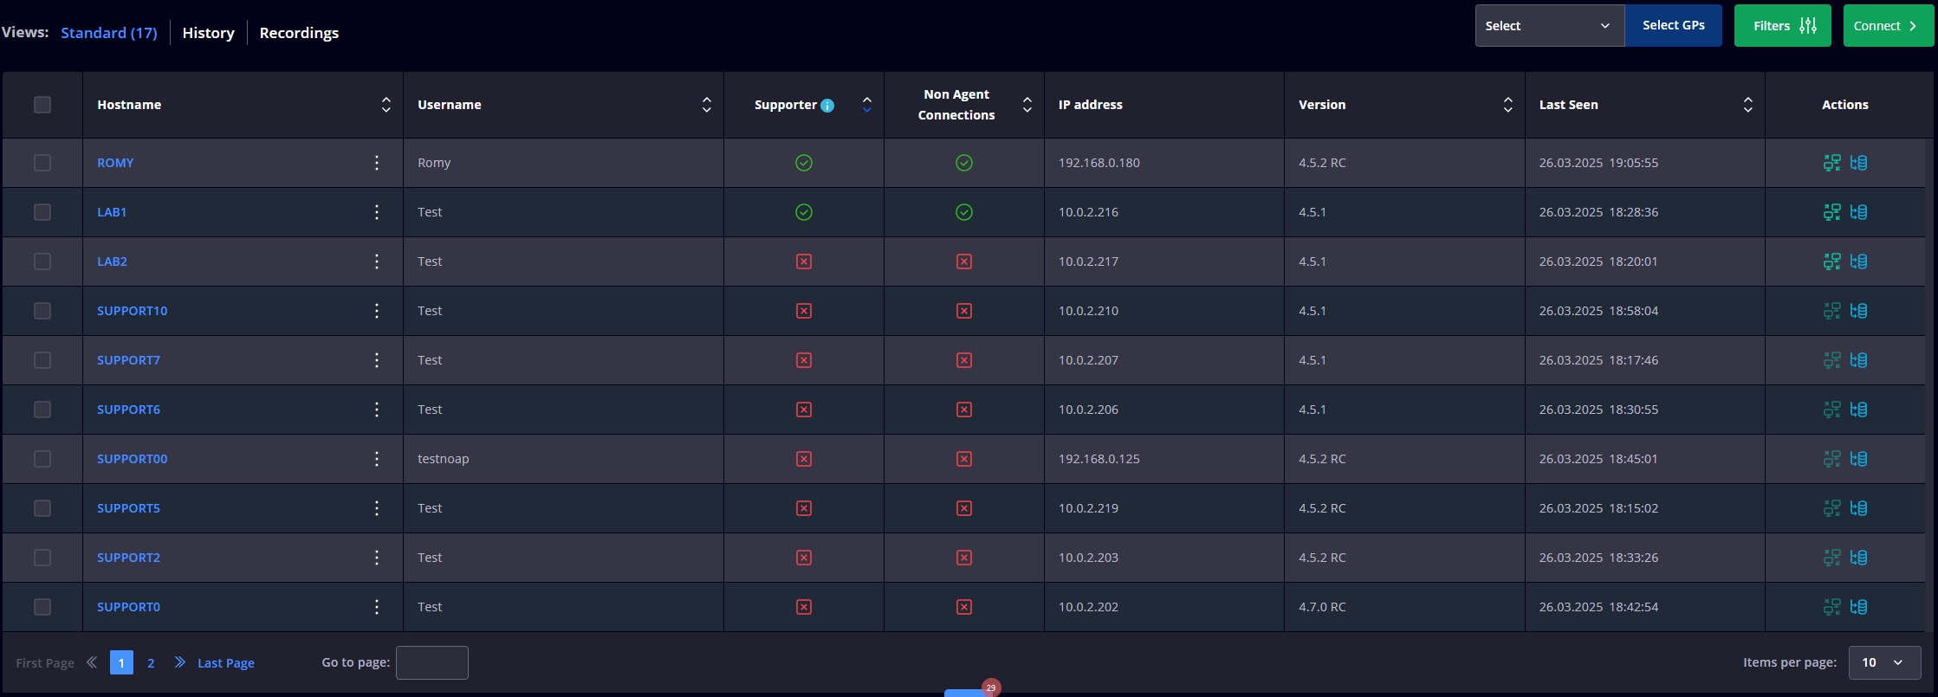Click the Go to page input field
The width and height of the screenshot is (1938, 697).
(x=431, y=662)
